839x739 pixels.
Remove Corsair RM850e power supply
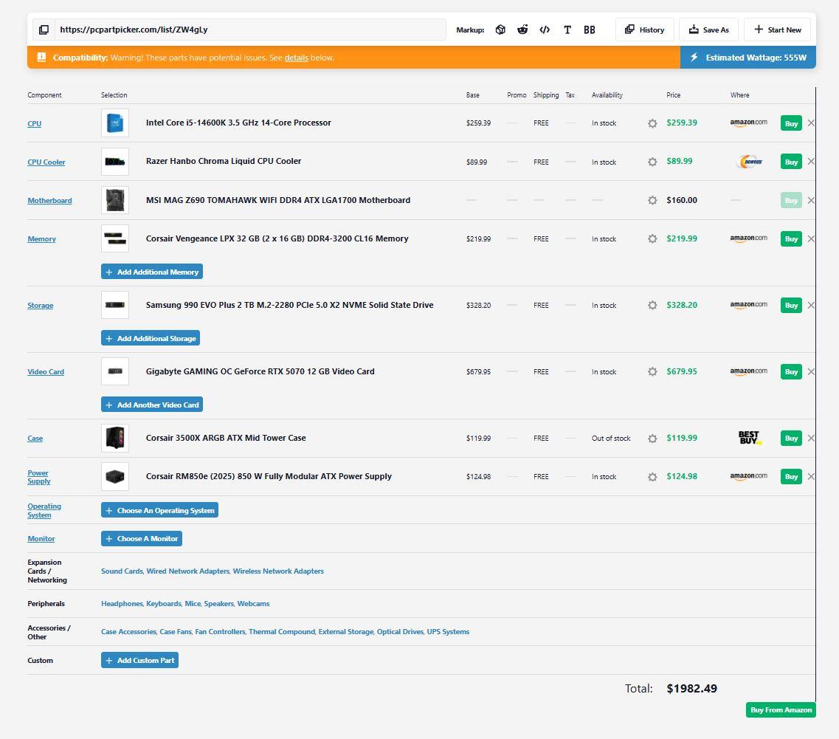coord(811,477)
